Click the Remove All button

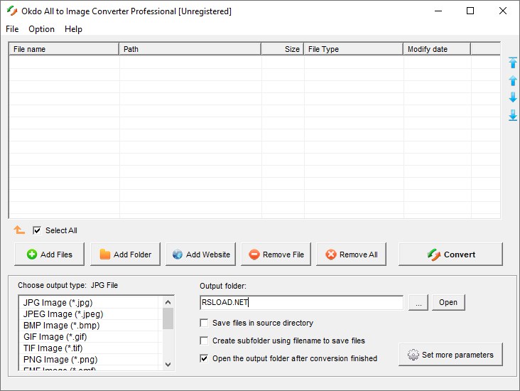click(351, 255)
